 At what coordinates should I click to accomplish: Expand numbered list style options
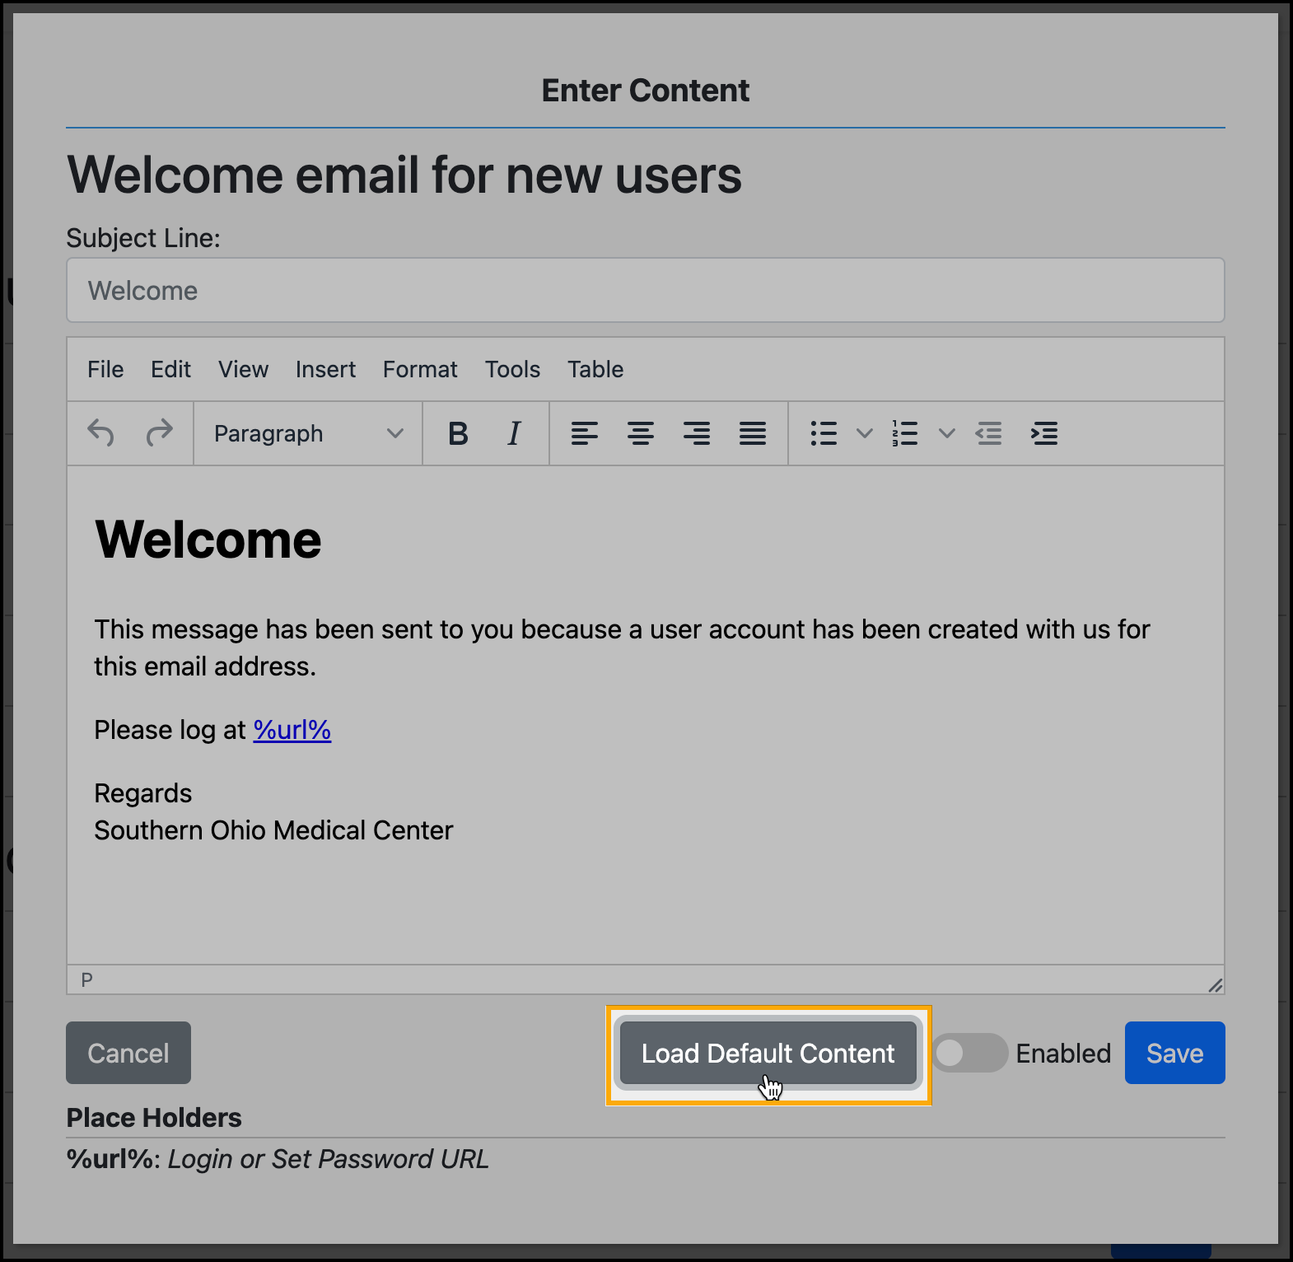pyautogui.click(x=946, y=433)
